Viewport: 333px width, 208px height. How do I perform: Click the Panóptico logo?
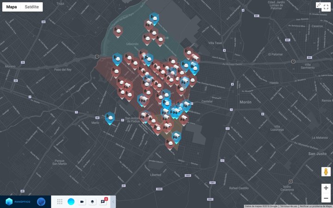coord(18,202)
